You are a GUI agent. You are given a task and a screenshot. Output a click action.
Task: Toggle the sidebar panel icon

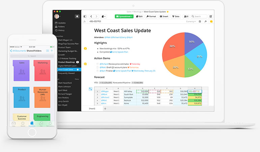(x=85, y=16)
